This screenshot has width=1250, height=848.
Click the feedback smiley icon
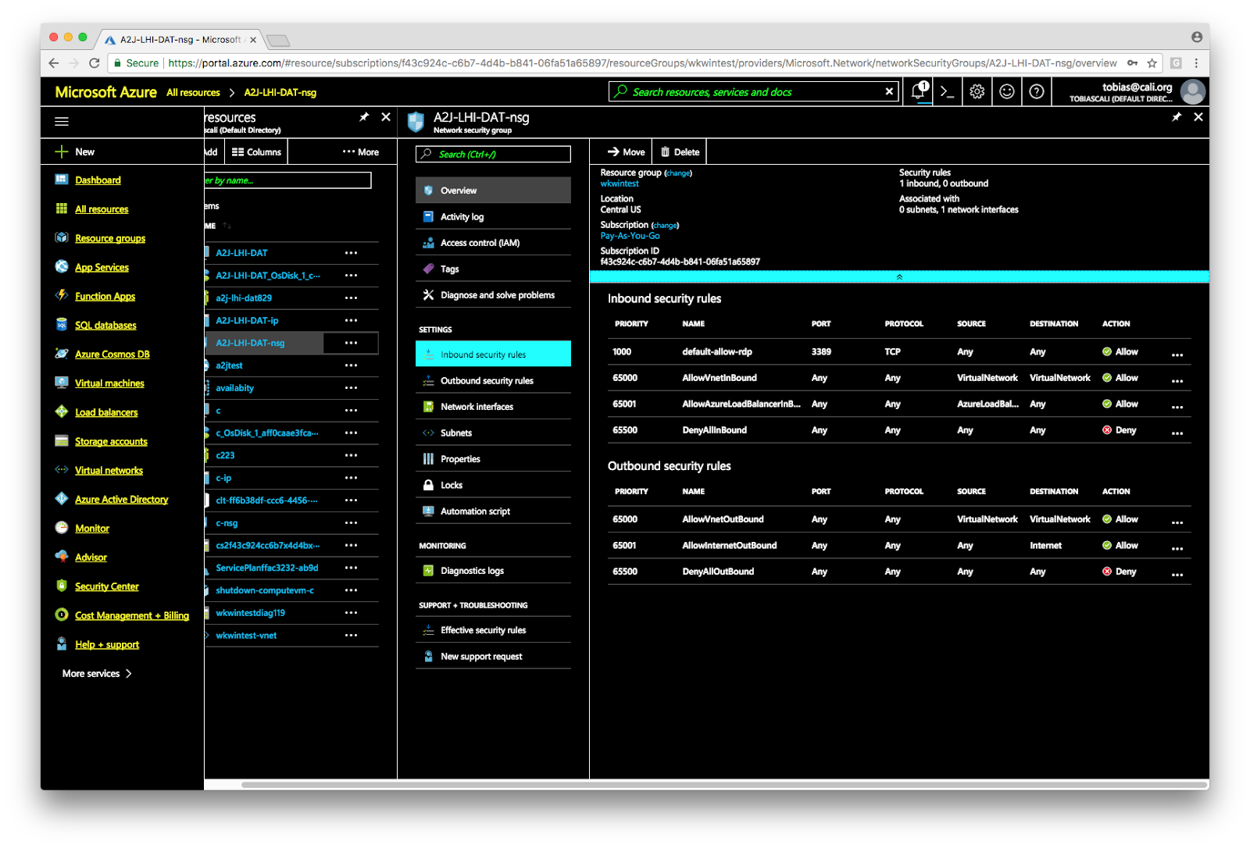[x=1007, y=91]
